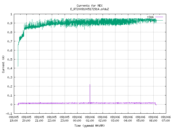Click the x-axis time label "02:00"

[102, 121]
